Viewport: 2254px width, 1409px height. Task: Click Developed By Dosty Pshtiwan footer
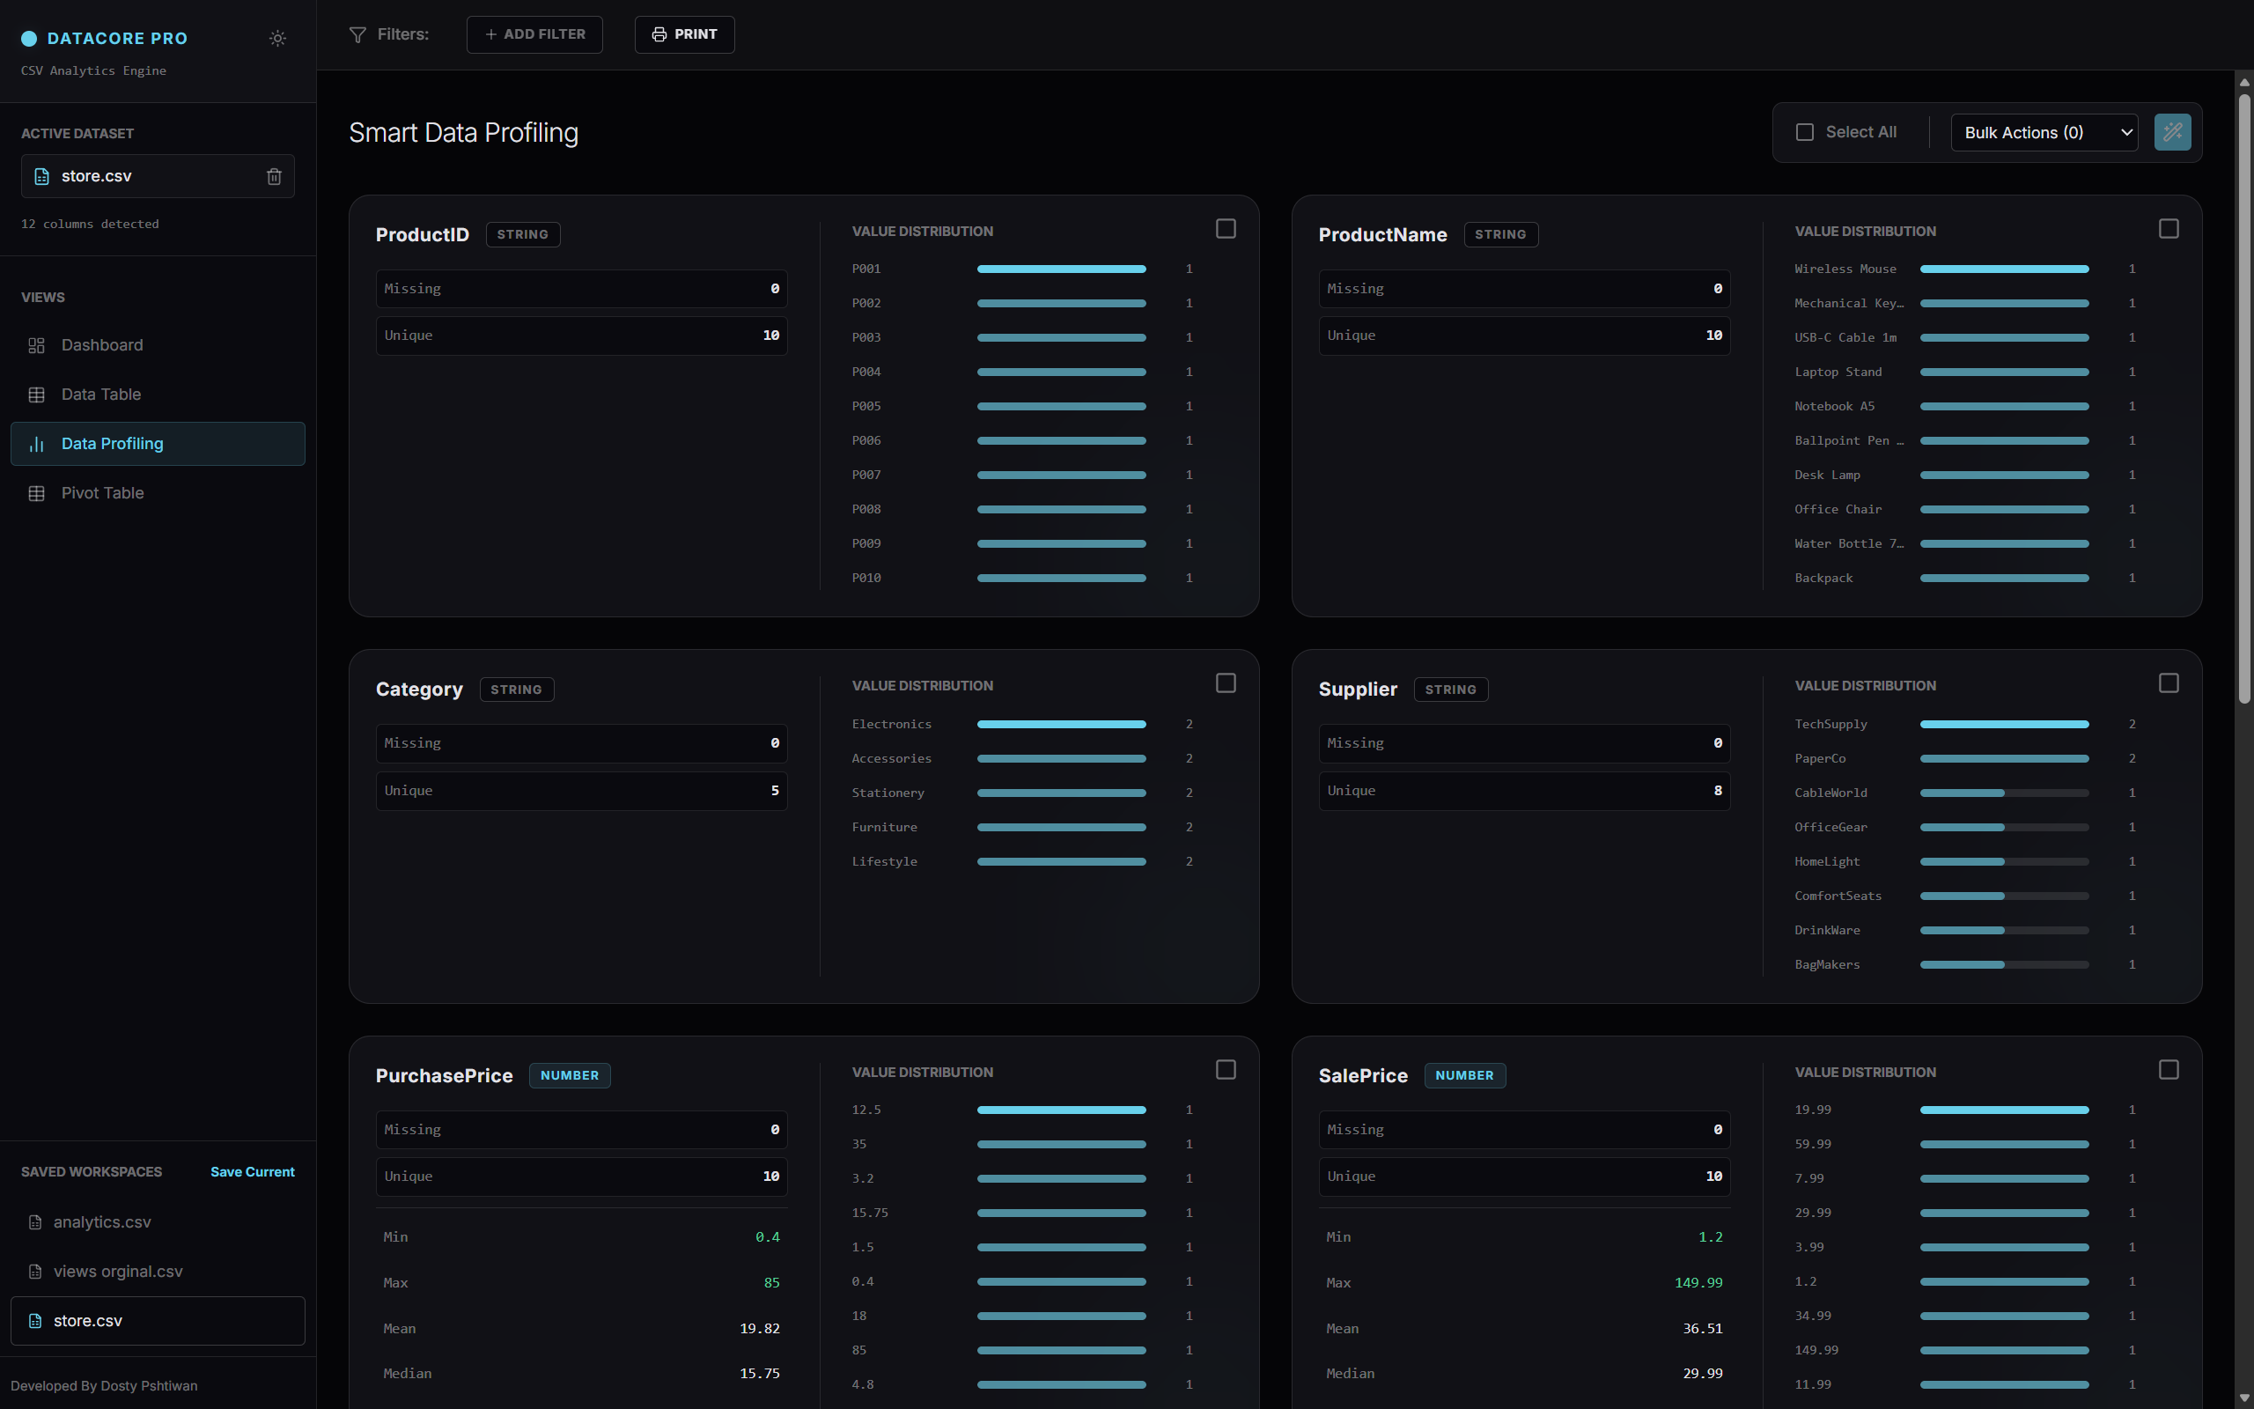104,1386
